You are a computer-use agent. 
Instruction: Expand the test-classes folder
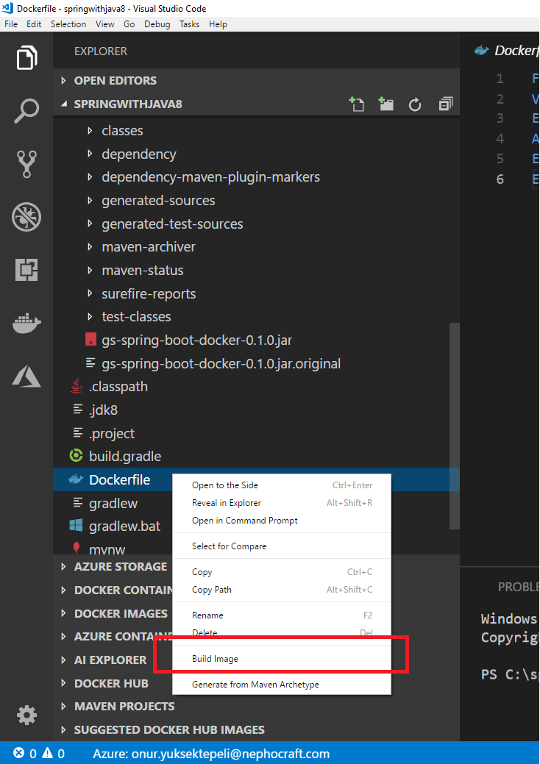(256, 317)
